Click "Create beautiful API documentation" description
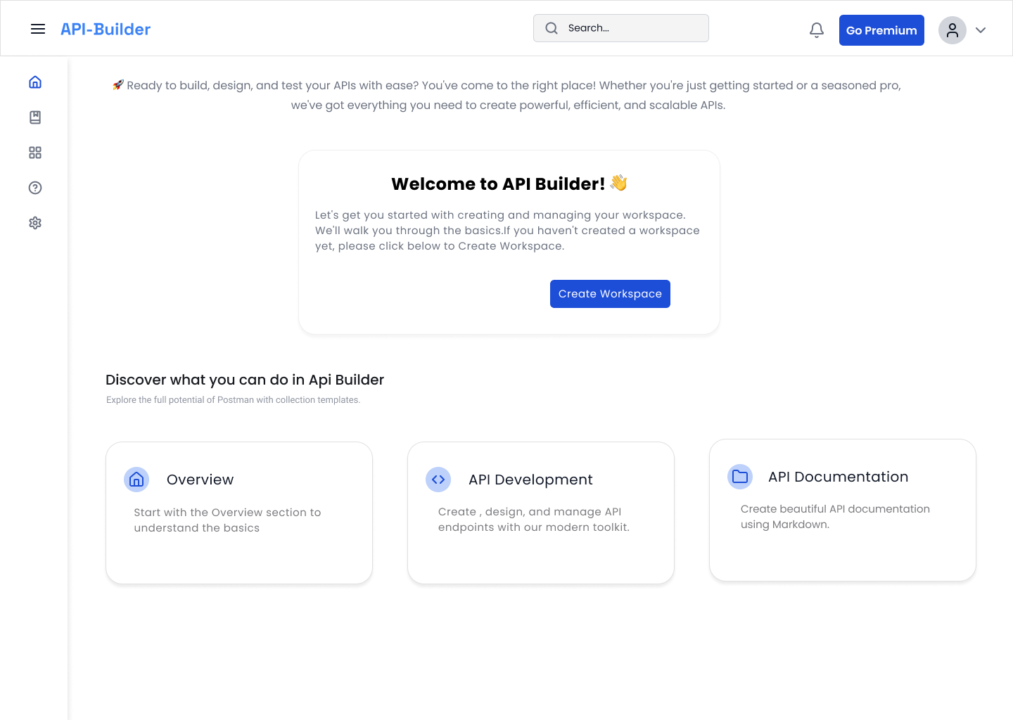Screen dimensions: 1013x720 835,517
